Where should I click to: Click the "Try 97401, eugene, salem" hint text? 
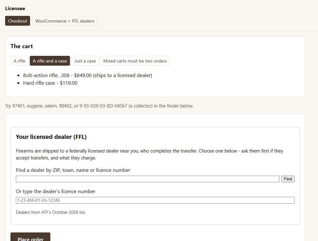[x=99, y=106]
